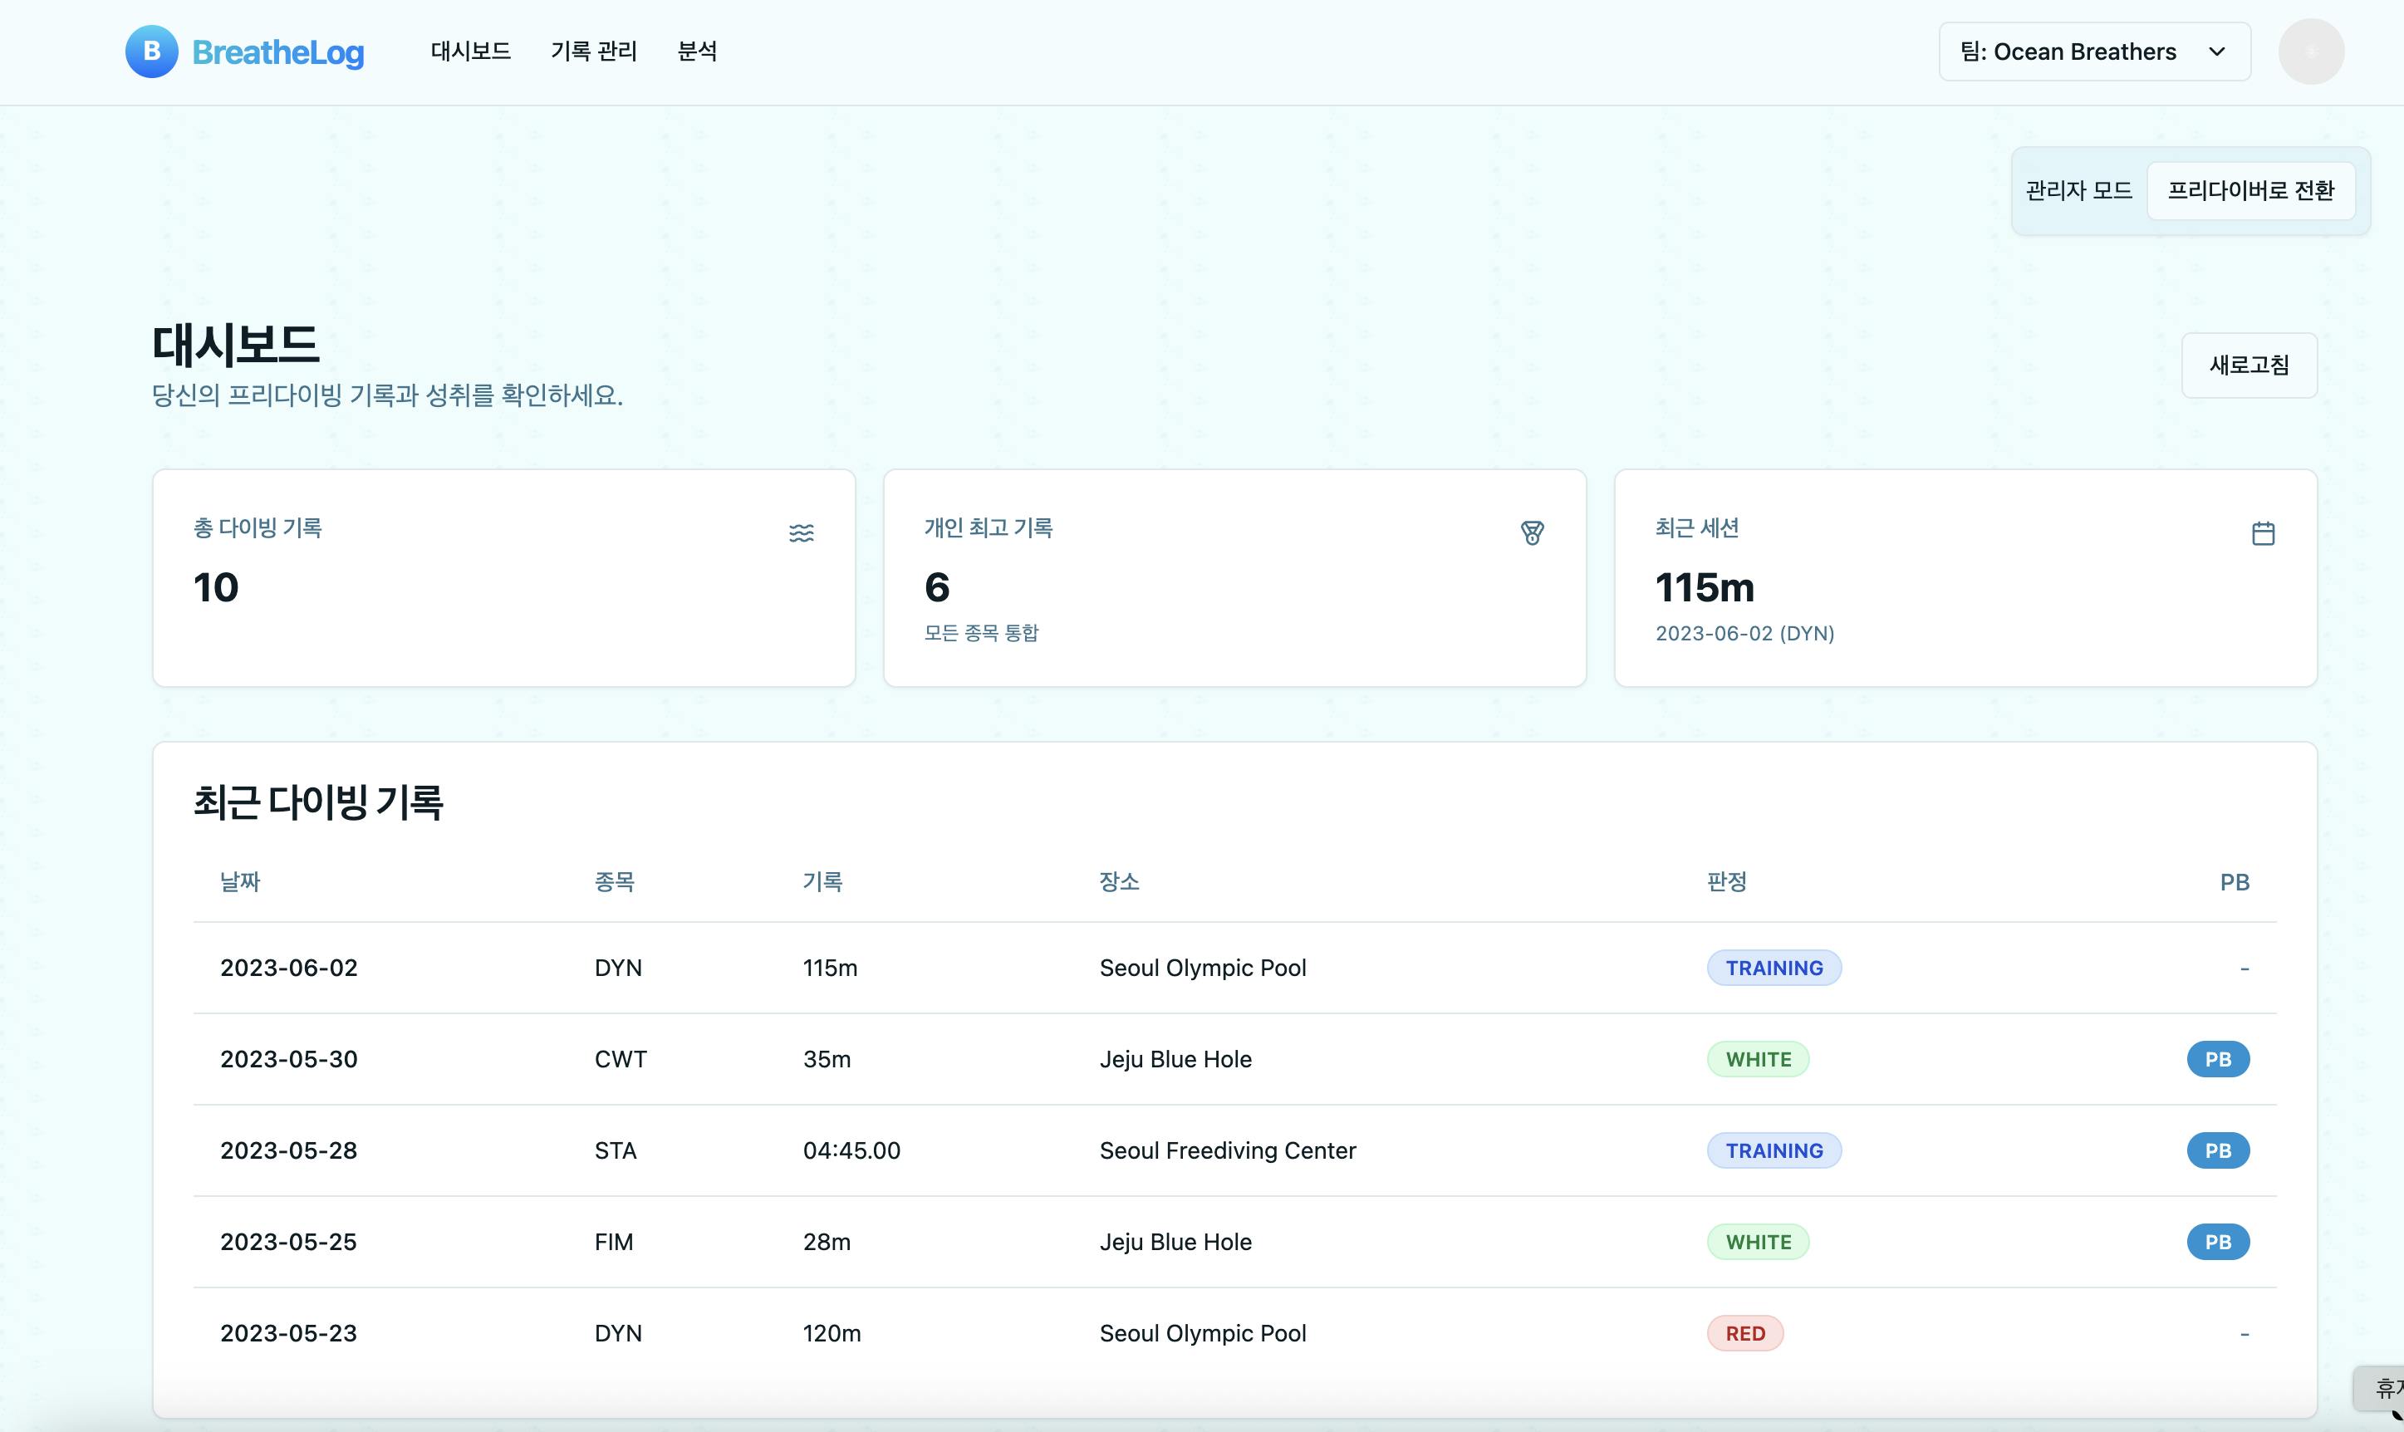Click the 28m record cell

827,1242
